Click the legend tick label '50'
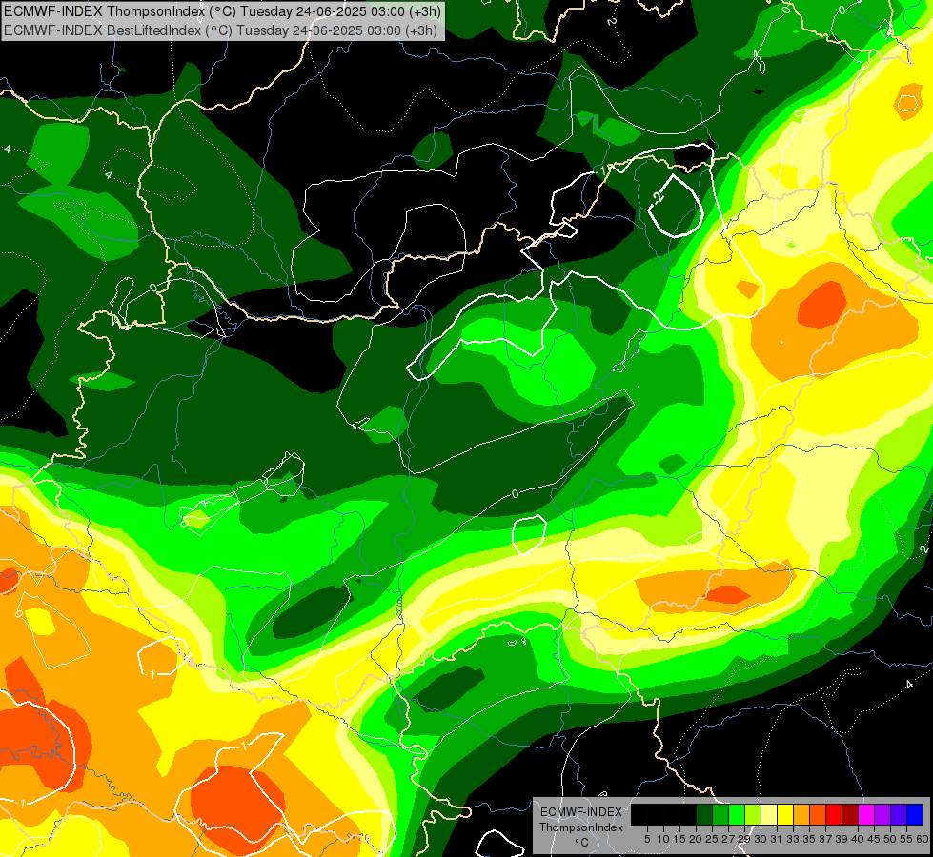This screenshot has height=857, width=933. (891, 839)
